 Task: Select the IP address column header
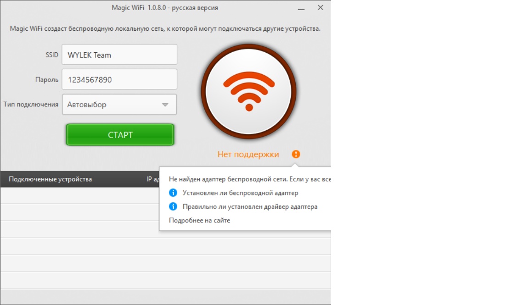[x=152, y=179]
